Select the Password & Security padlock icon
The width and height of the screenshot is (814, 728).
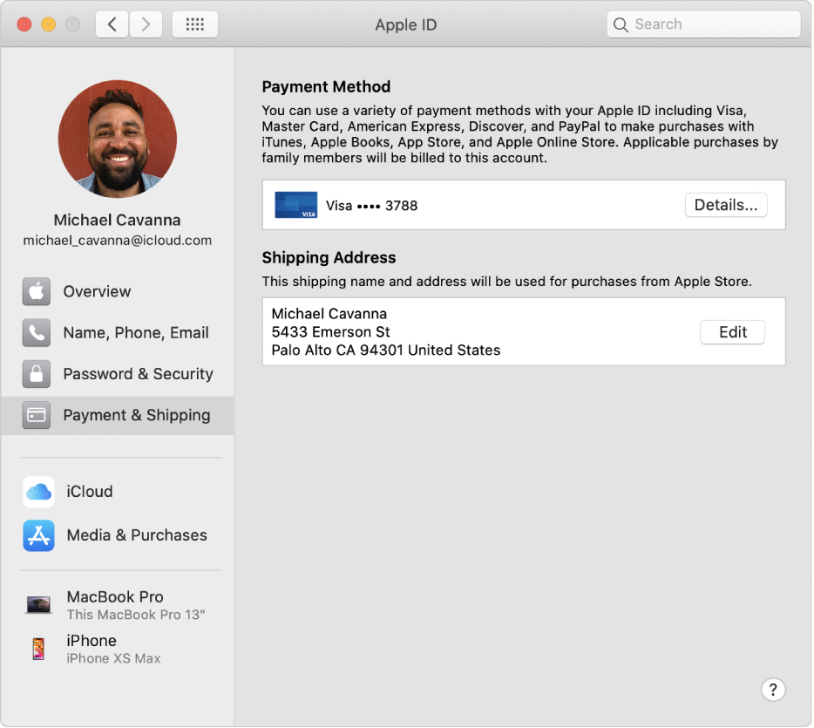point(37,373)
